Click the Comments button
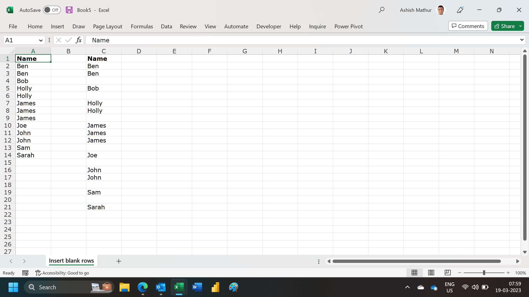529x297 pixels. tap(468, 26)
